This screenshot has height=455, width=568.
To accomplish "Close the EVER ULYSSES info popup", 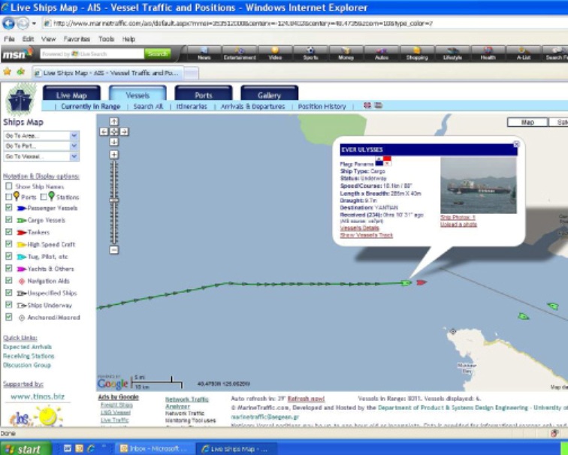I will coord(517,144).
